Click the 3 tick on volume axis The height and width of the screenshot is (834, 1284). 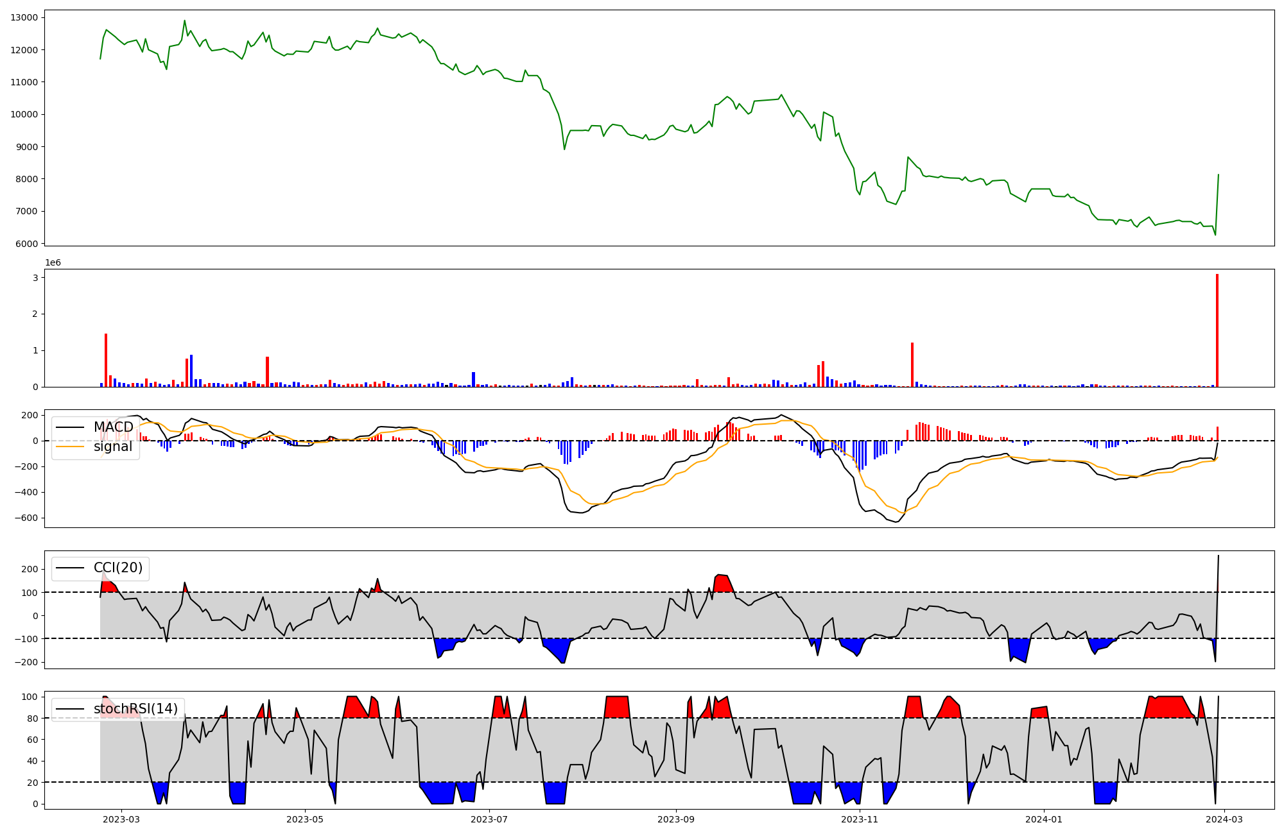click(x=36, y=278)
